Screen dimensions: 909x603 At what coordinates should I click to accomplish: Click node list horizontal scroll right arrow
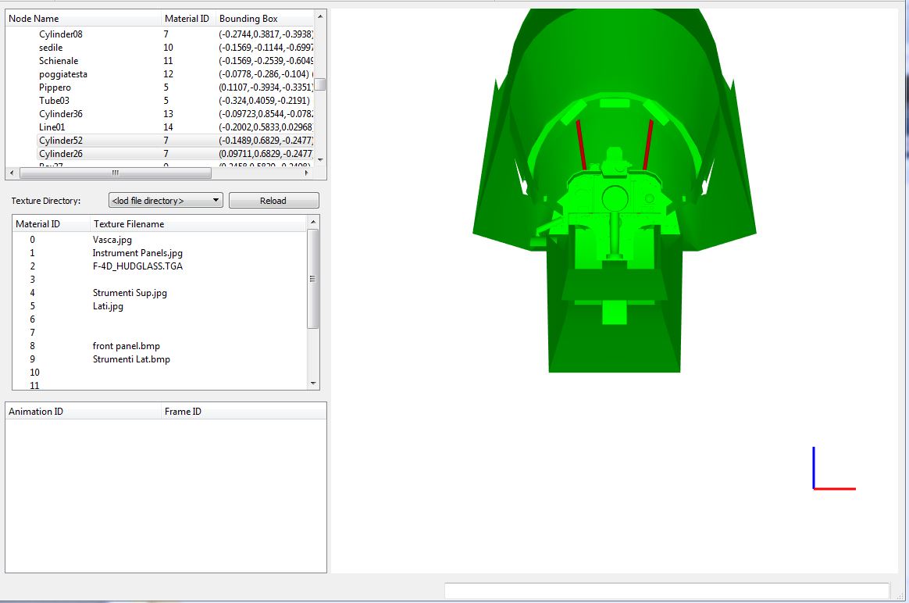pos(307,173)
